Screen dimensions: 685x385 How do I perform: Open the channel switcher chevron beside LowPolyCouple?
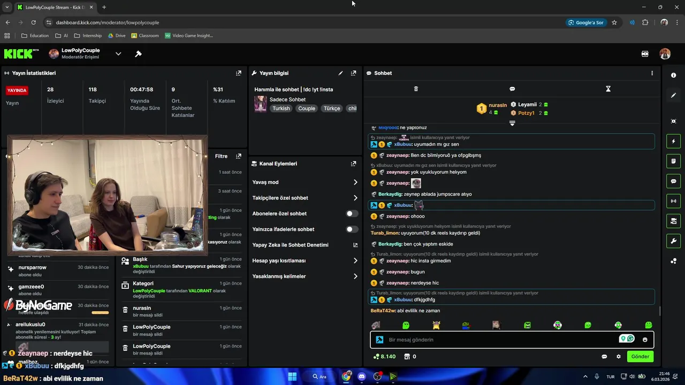(118, 54)
